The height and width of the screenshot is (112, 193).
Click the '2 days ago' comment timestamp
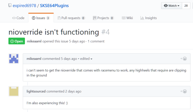(73, 91)
